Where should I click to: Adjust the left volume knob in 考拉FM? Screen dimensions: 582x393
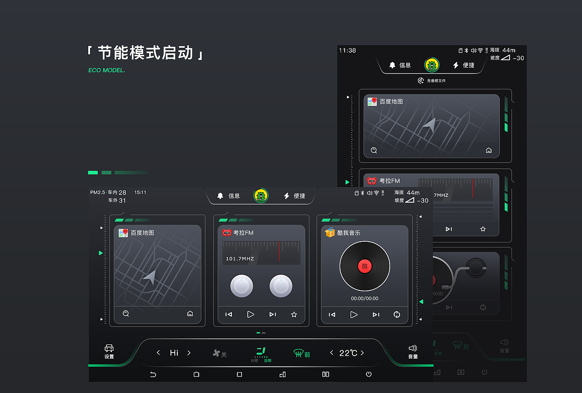(x=241, y=287)
